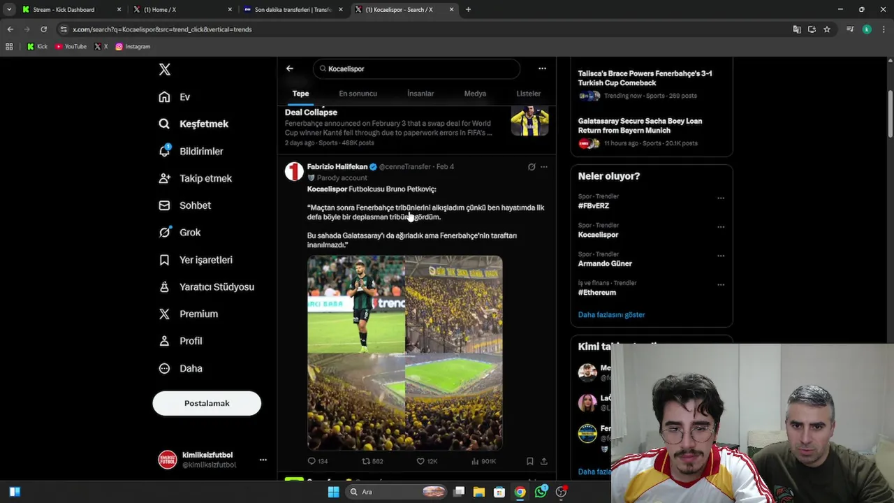The image size is (894, 503).
Task: Switch to the İnsanlar tab
Action: click(420, 94)
